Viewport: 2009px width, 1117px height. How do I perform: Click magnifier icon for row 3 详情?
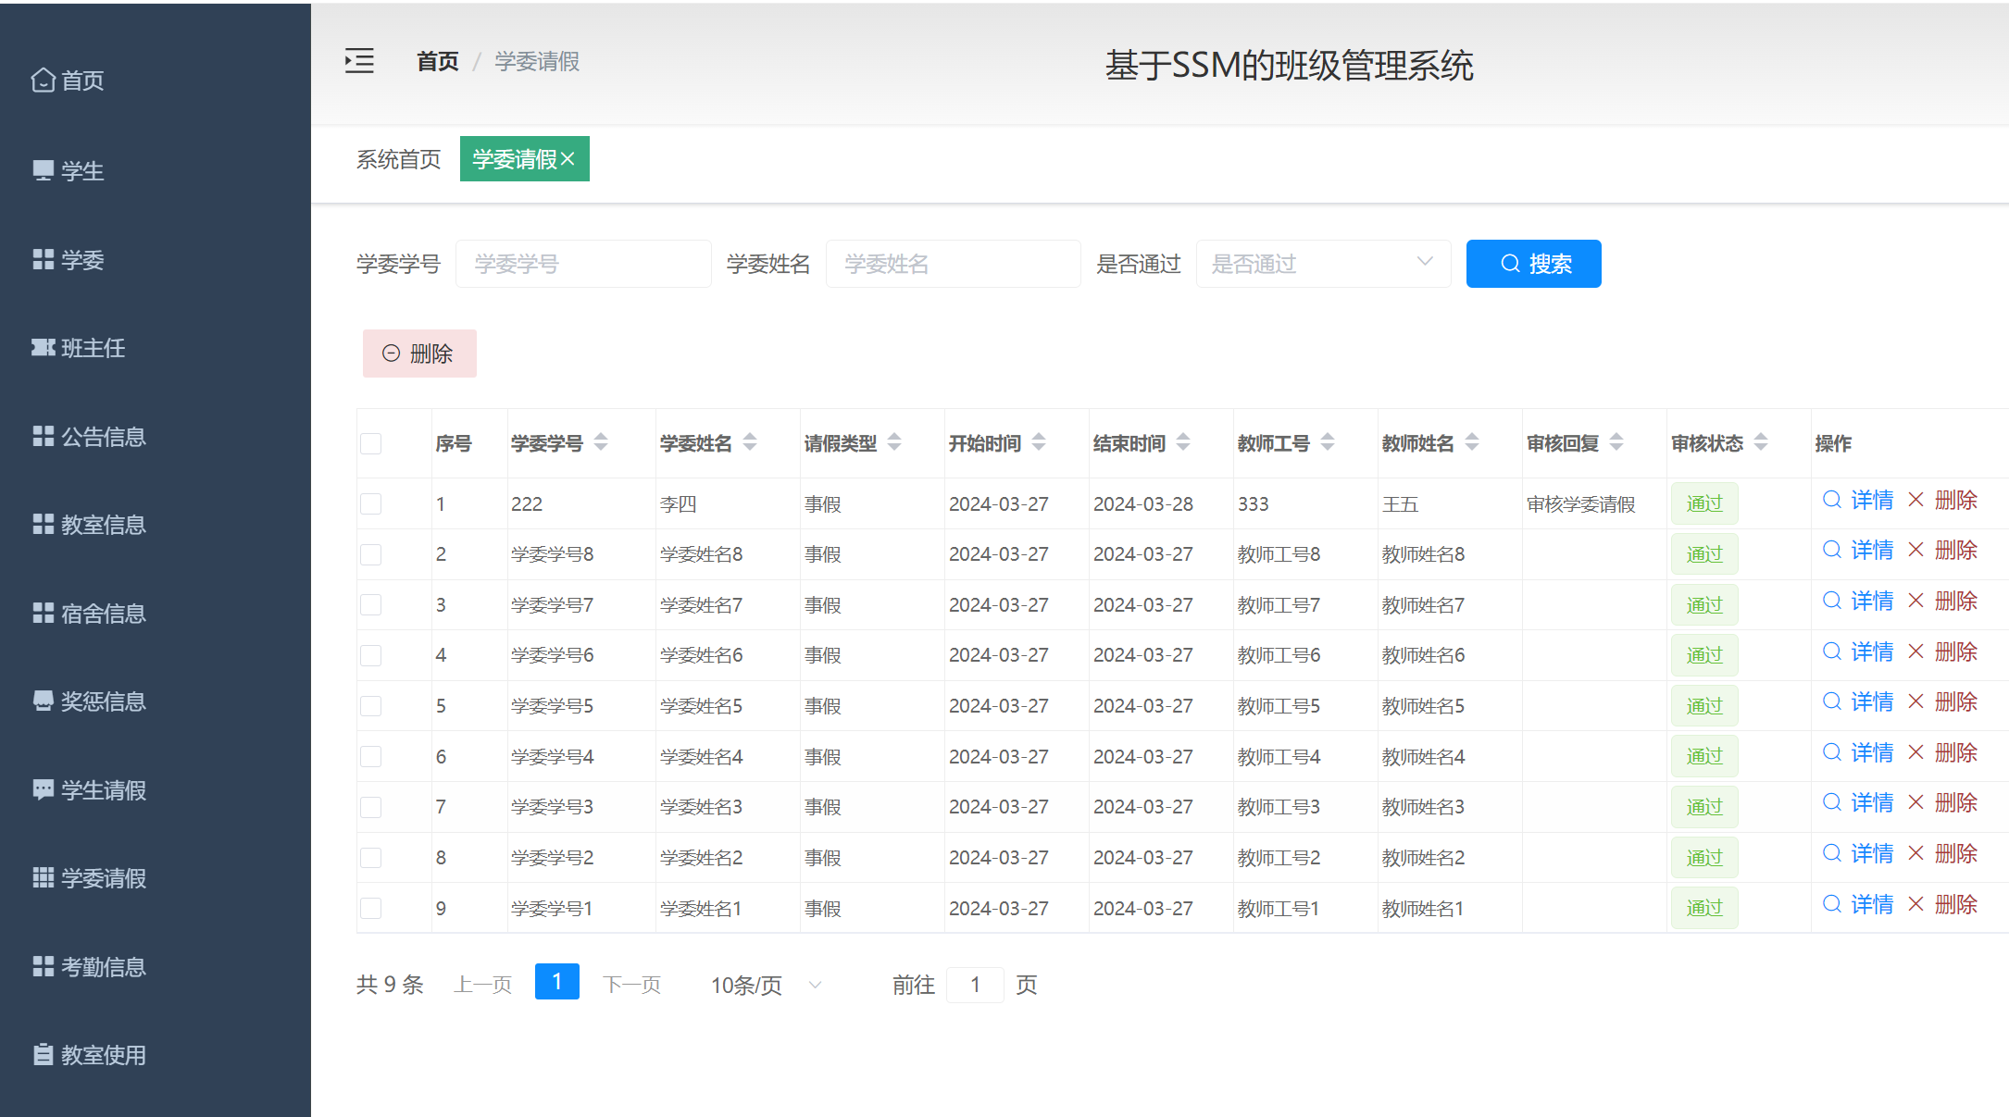[1831, 601]
